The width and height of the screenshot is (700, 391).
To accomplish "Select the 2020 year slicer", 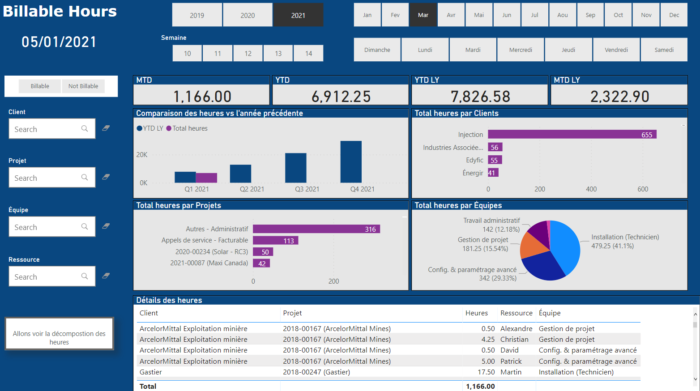I will pyautogui.click(x=248, y=15).
